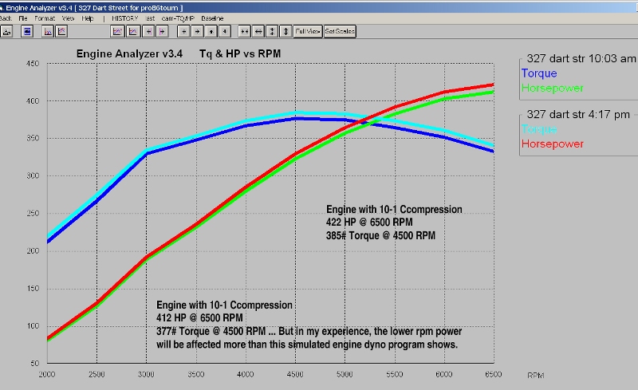This screenshot has height=390, width=638.
Task: Click the pink left arrow cursor icon
Action: tap(148, 31)
